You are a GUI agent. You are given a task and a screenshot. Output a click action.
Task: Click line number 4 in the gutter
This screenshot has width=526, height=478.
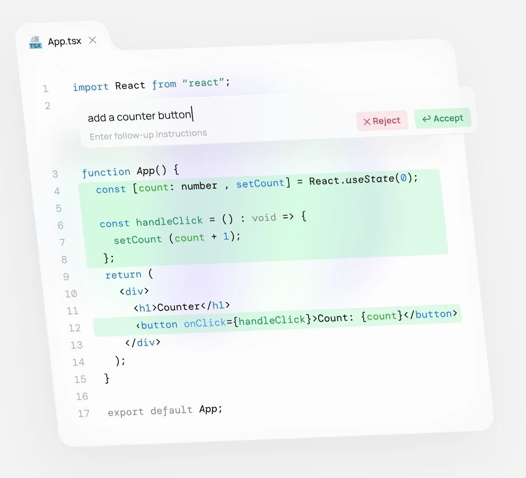[x=57, y=191]
